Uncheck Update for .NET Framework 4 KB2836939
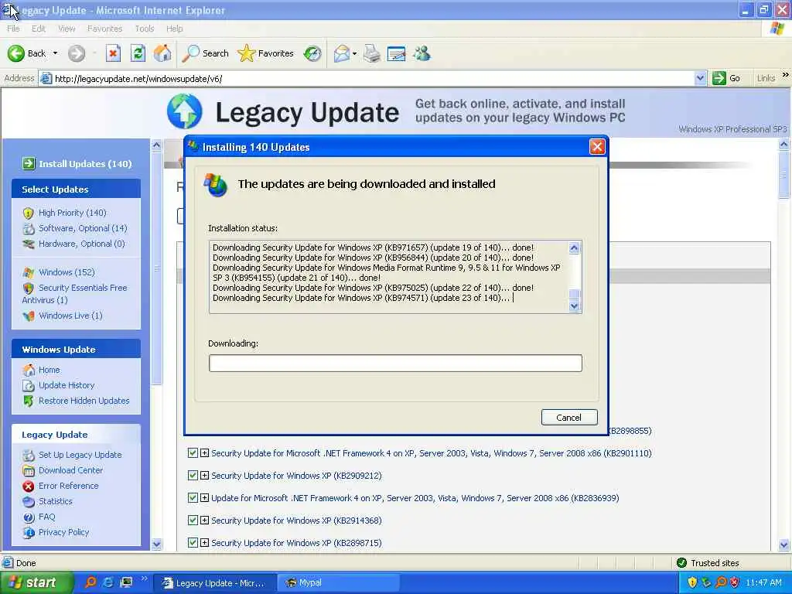The image size is (792, 594). click(x=193, y=497)
